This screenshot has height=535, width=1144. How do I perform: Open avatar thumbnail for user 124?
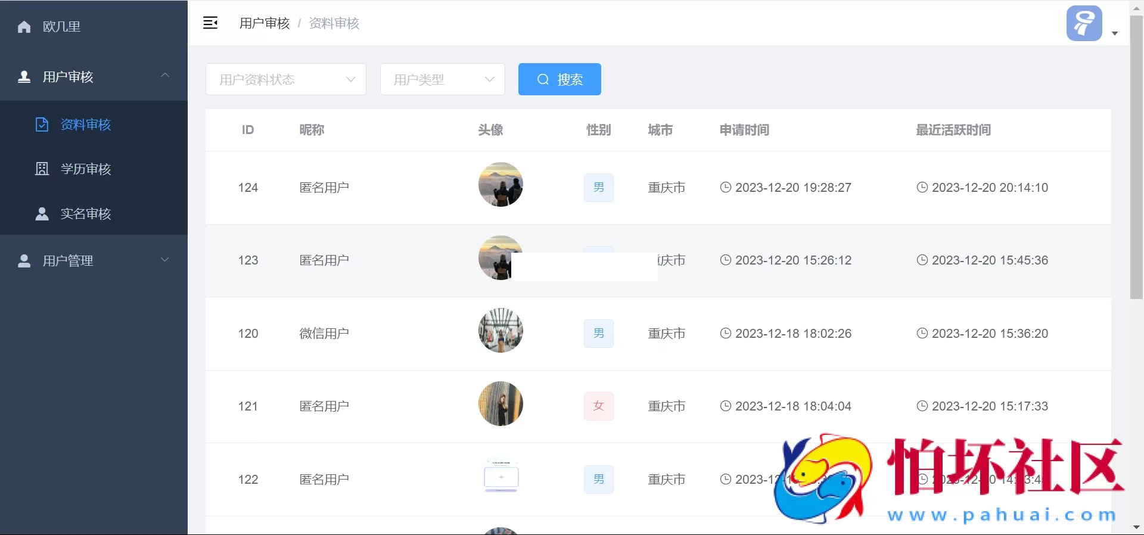pyautogui.click(x=500, y=185)
